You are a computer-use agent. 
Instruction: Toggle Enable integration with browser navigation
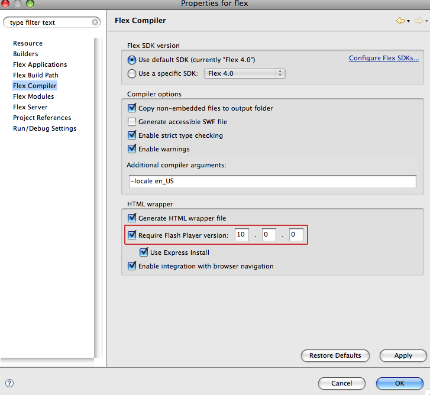[132, 266]
